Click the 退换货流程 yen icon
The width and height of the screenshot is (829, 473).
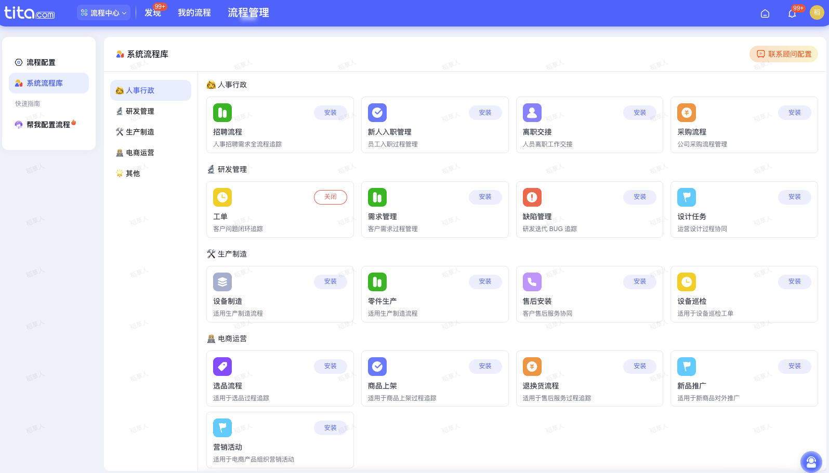tap(532, 367)
